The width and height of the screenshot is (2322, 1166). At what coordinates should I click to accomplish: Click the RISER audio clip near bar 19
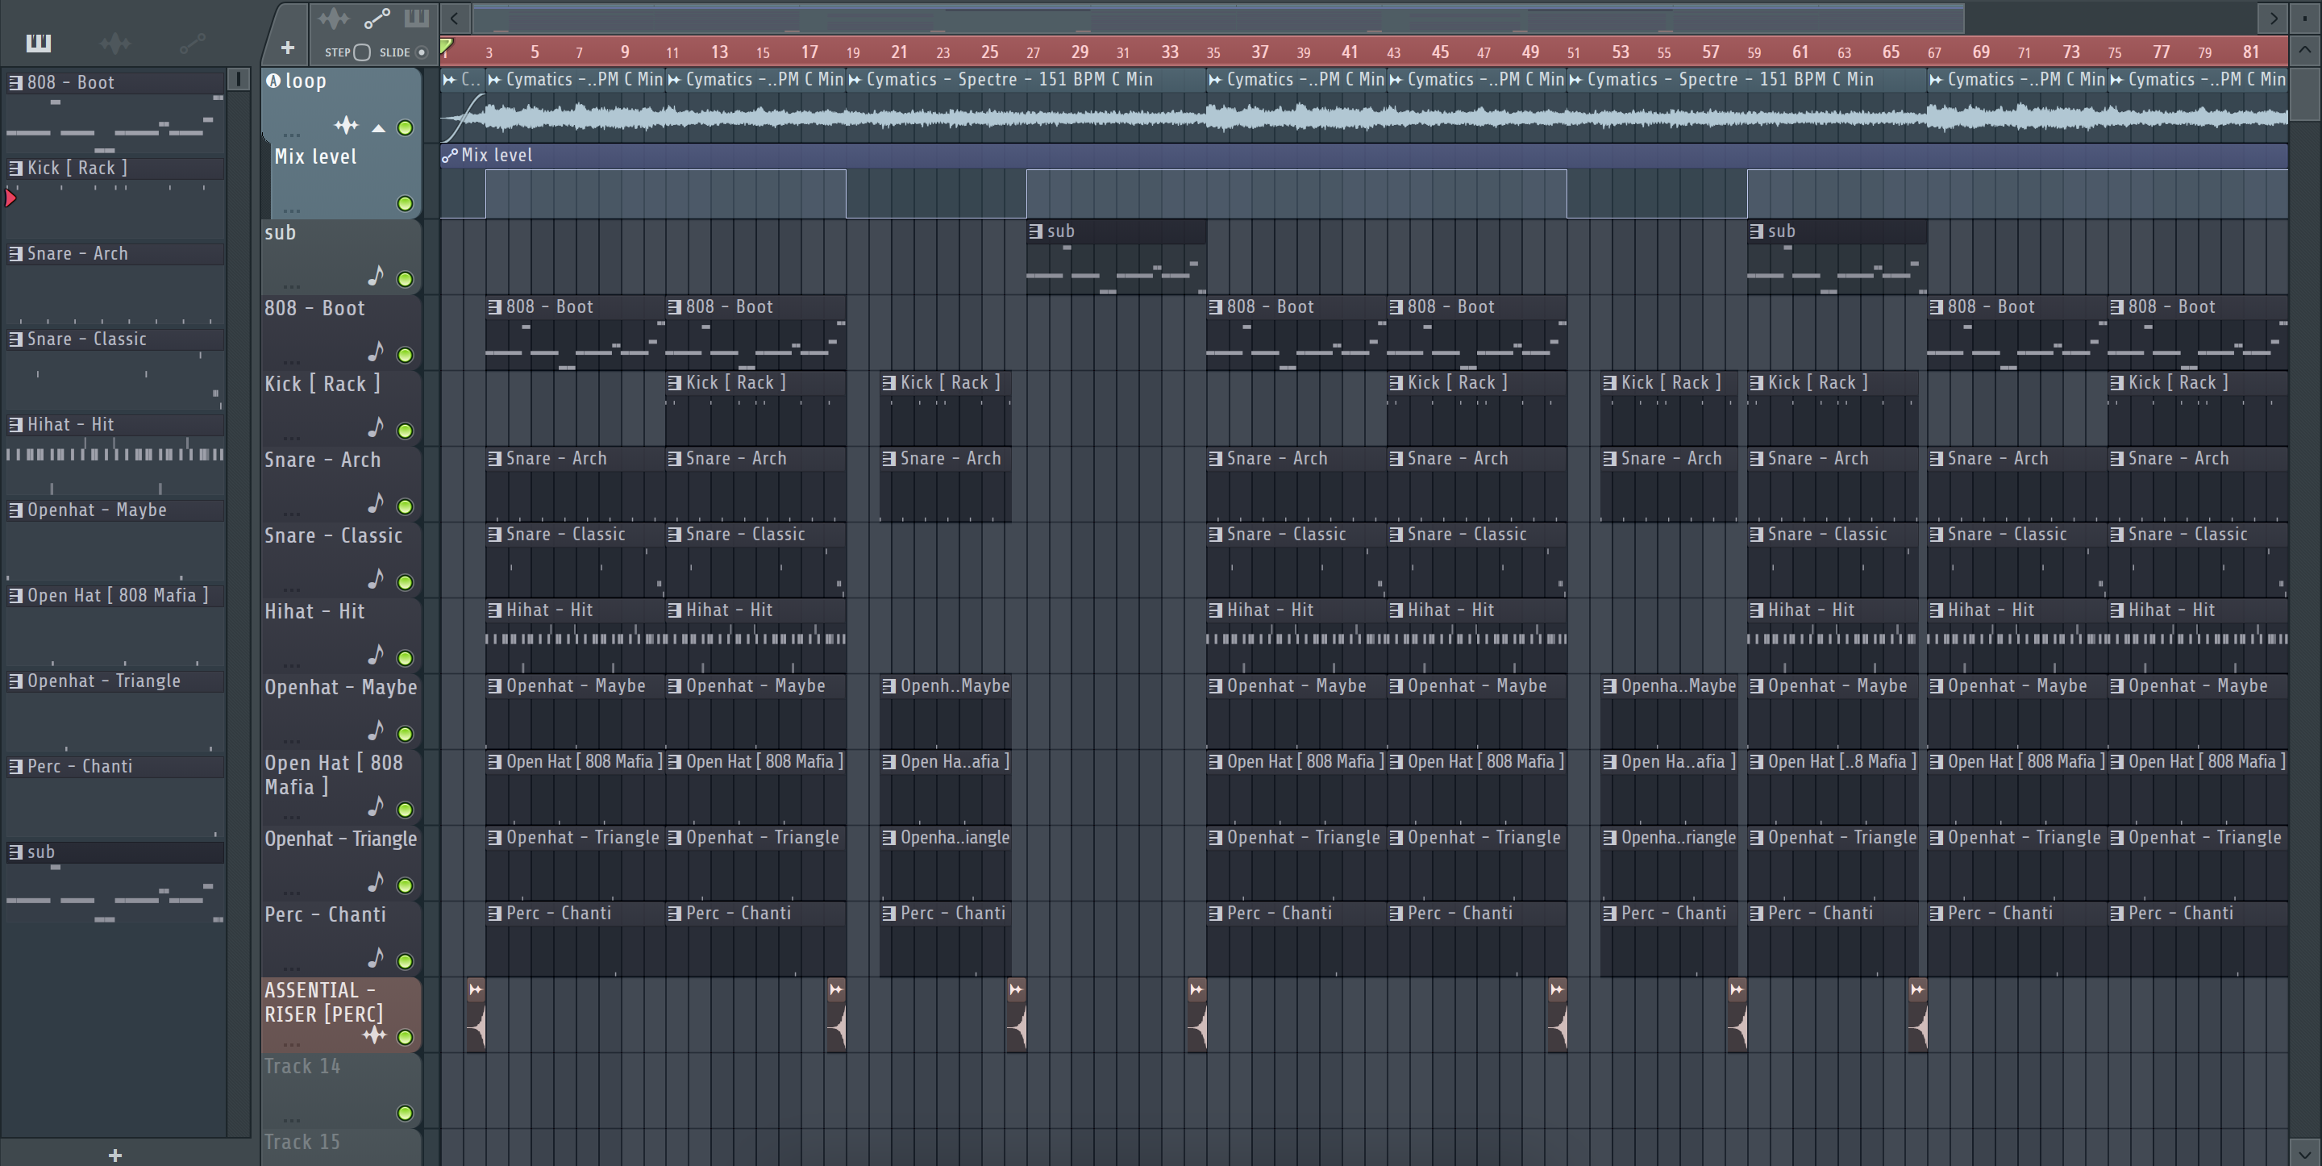pos(837,1014)
